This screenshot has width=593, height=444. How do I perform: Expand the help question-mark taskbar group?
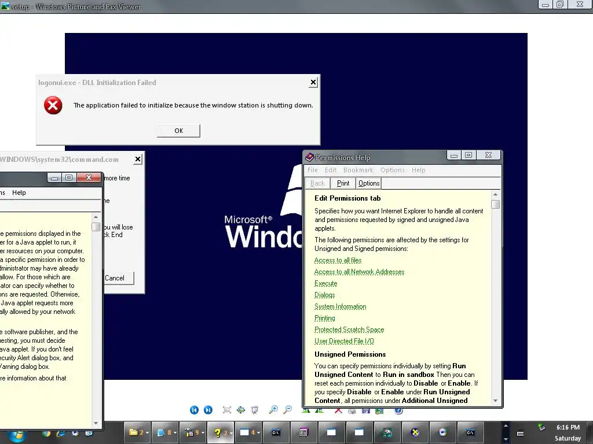[221, 432]
